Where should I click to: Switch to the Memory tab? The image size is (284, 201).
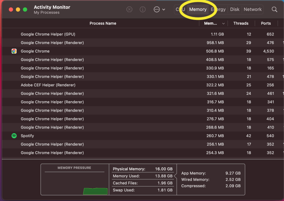pos(198,9)
